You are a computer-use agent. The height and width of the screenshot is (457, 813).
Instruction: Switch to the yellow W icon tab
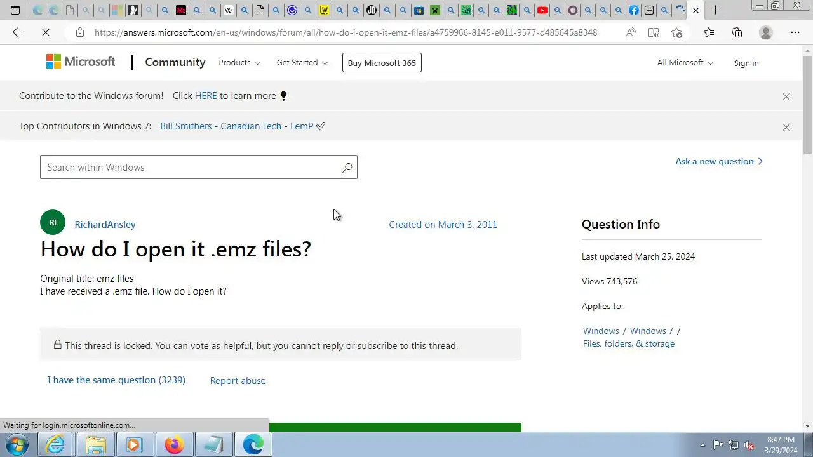click(x=324, y=10)
